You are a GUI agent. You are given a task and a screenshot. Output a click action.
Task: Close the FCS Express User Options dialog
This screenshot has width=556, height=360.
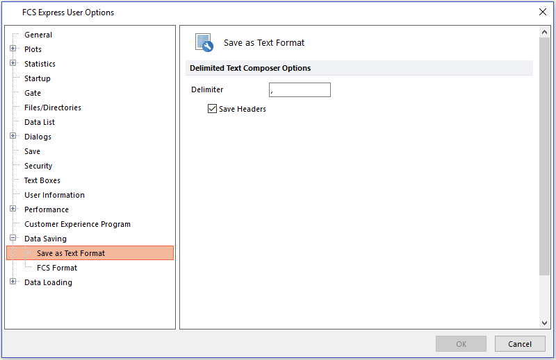coord(543,12)
